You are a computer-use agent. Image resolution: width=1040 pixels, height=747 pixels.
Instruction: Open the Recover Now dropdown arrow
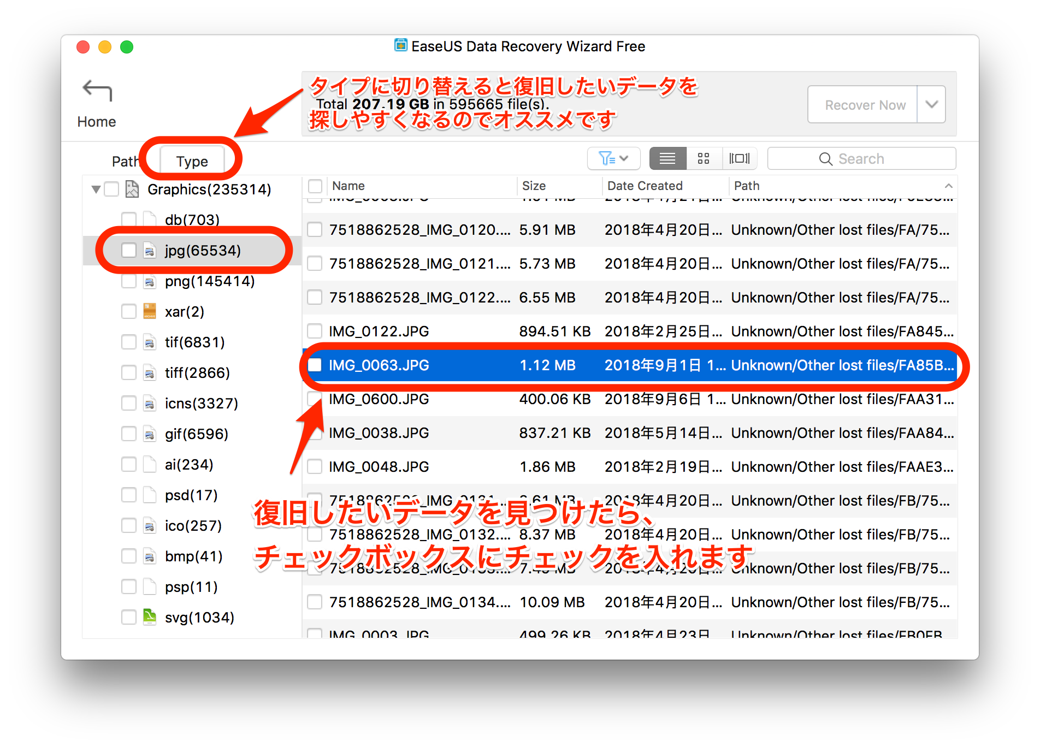coord(931,104)
